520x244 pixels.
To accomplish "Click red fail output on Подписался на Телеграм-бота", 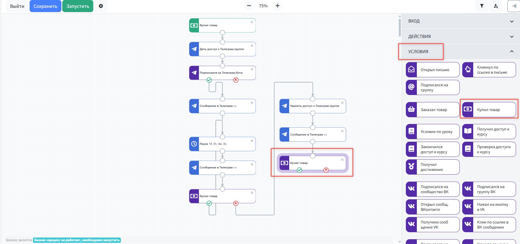I will tap(236, 80).
